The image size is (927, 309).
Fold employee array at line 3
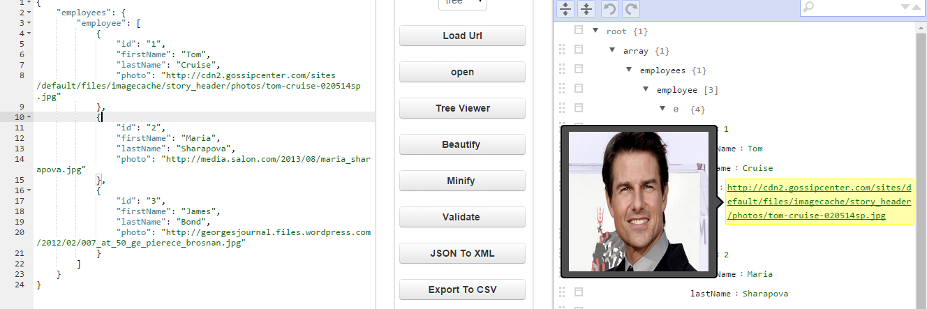[x=30, y=22]
